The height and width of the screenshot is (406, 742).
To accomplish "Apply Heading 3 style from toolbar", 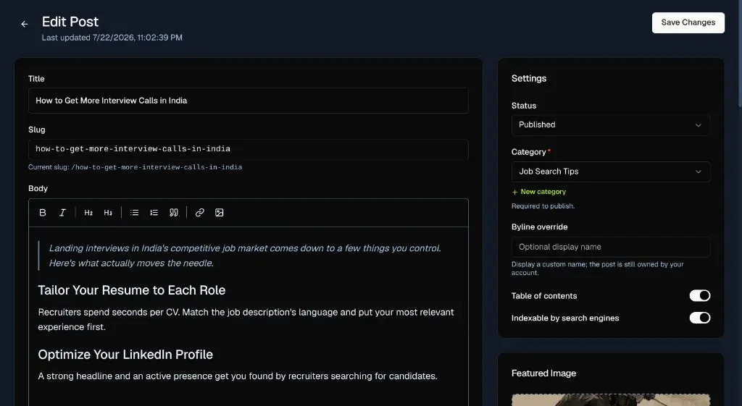I will point(108,213).
